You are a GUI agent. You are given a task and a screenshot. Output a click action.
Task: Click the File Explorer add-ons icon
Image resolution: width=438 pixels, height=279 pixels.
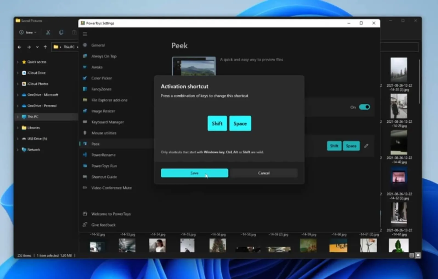pos(85,100)
